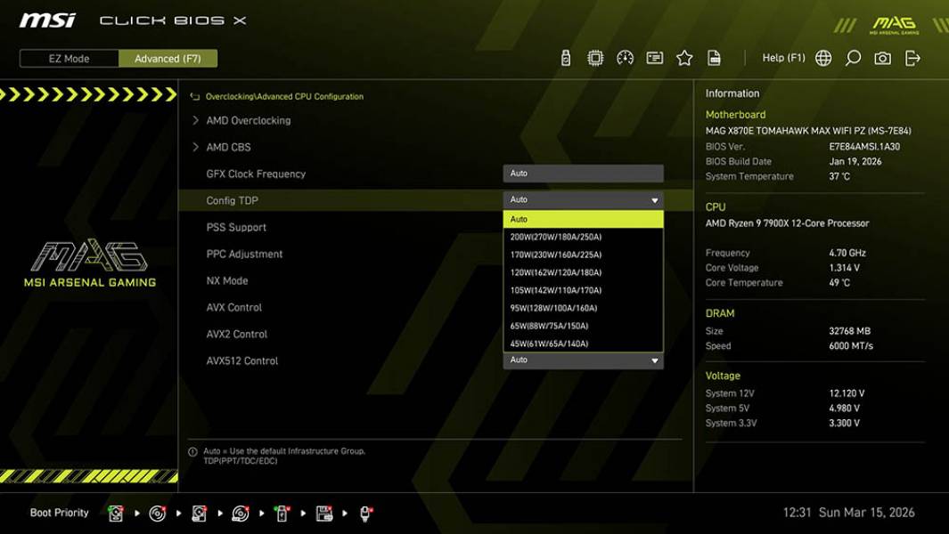
Task: Open the AVX512 Control dropdown
Action: (x=583, y=360)
